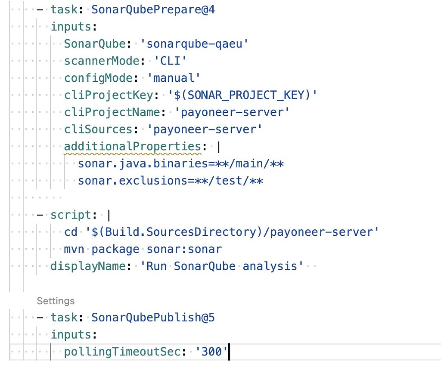Click the scannerMode 'CLI' value
Viewport: 441px width, 367px height.
(170, 61)
